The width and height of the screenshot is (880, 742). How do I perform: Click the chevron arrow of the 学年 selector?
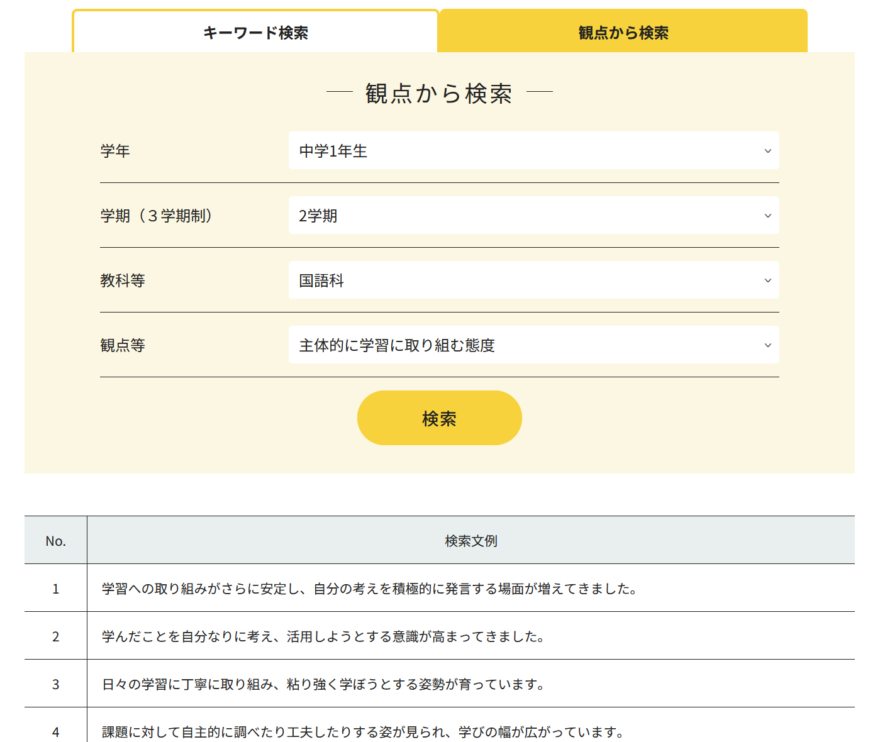767,151
